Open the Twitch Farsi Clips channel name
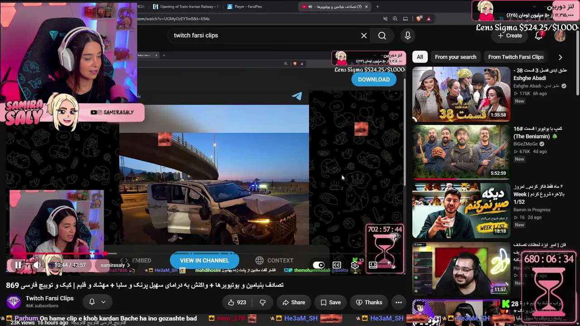Viewport: 580px width, 326px height. pyautogui.click(x=49, y=298)
